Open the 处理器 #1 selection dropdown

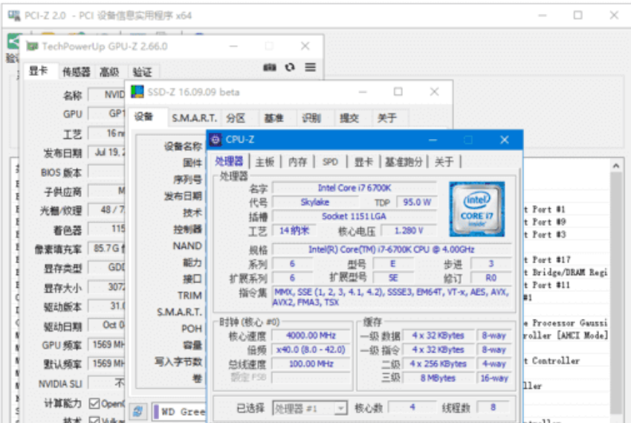point(309,409)
